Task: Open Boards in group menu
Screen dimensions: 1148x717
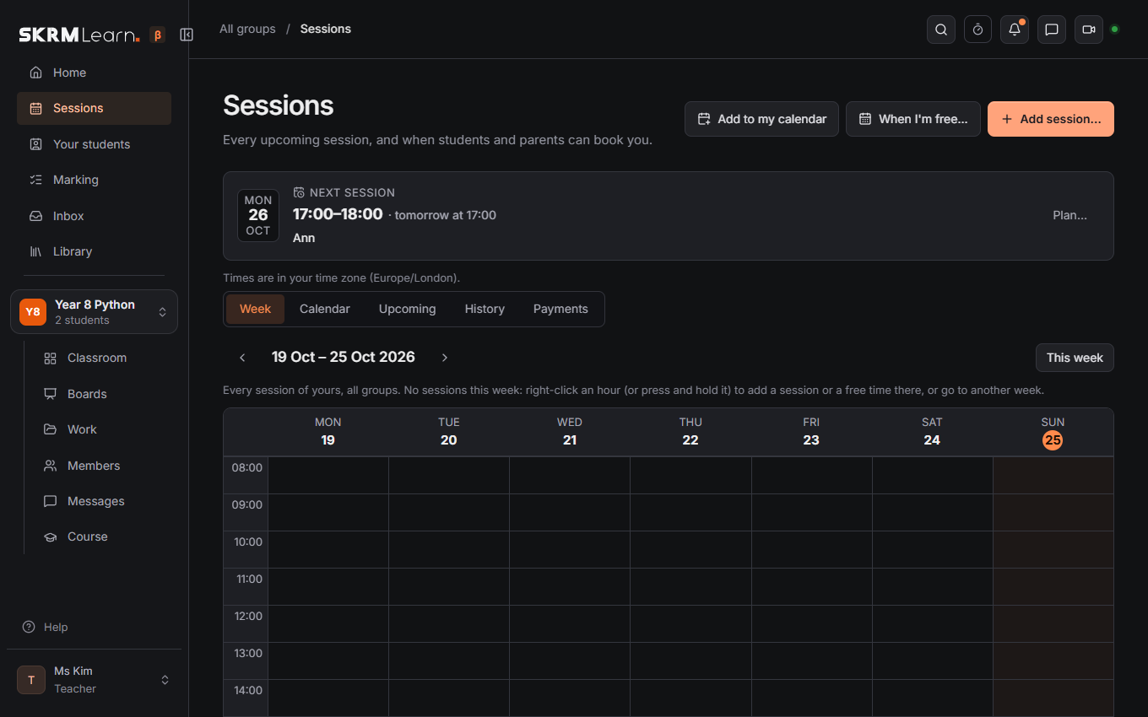Action: (x=105, y=394)
